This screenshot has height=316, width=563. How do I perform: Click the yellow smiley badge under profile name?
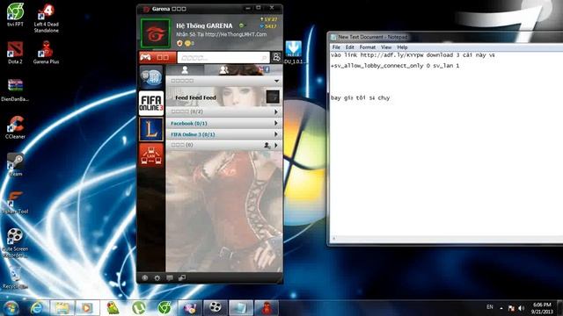(187, 43)
